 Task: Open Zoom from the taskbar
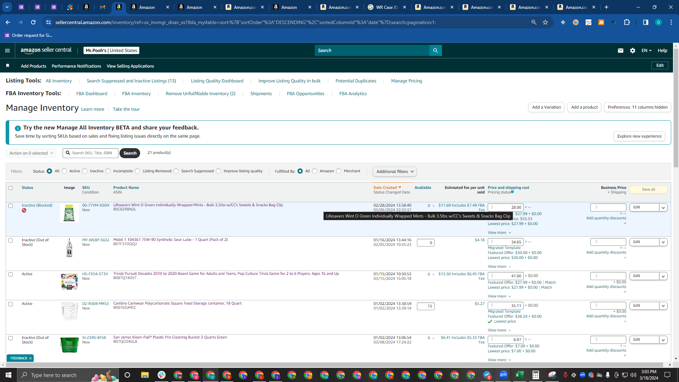(503, 375)
